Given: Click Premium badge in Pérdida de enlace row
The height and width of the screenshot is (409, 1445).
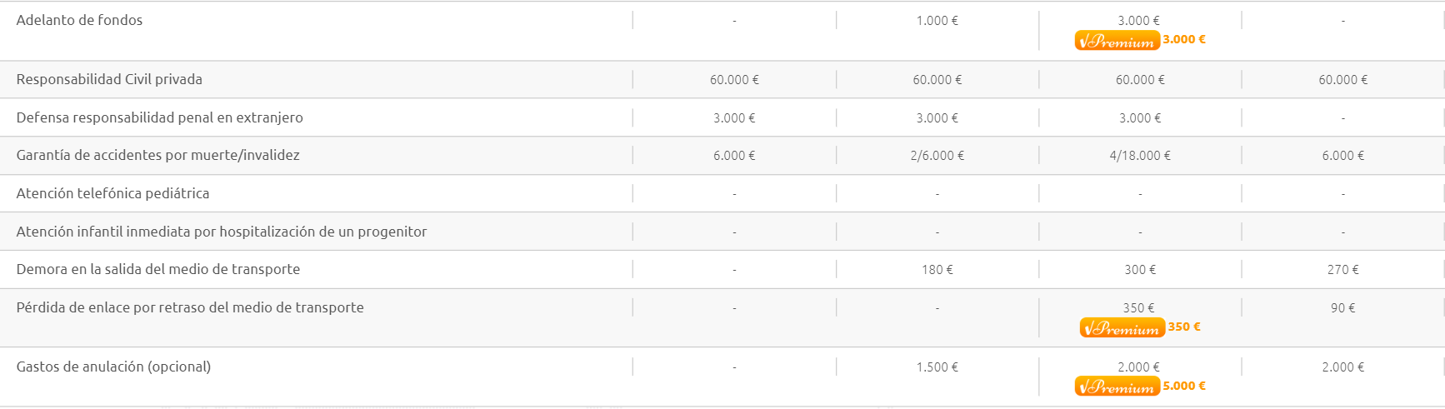Looking at the screenshot, I should pos(1122,328).
